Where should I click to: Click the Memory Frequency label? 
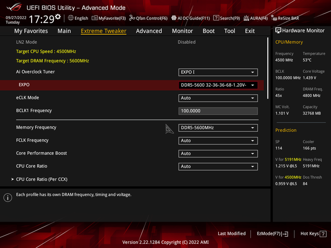point(36,128)
